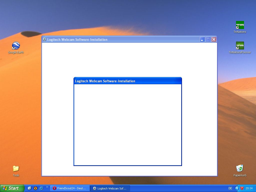
Task: Click the webcam icon in outer window title bar
Action: [44, 39]
